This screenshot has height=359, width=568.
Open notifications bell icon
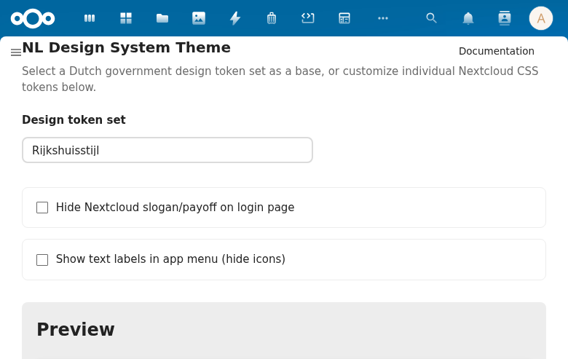click(468, 18)
